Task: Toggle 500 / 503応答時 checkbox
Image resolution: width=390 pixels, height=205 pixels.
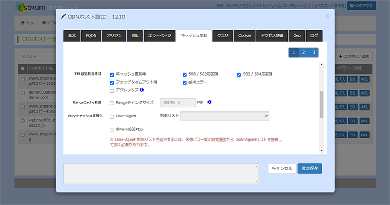Action: tap(185, 75)
